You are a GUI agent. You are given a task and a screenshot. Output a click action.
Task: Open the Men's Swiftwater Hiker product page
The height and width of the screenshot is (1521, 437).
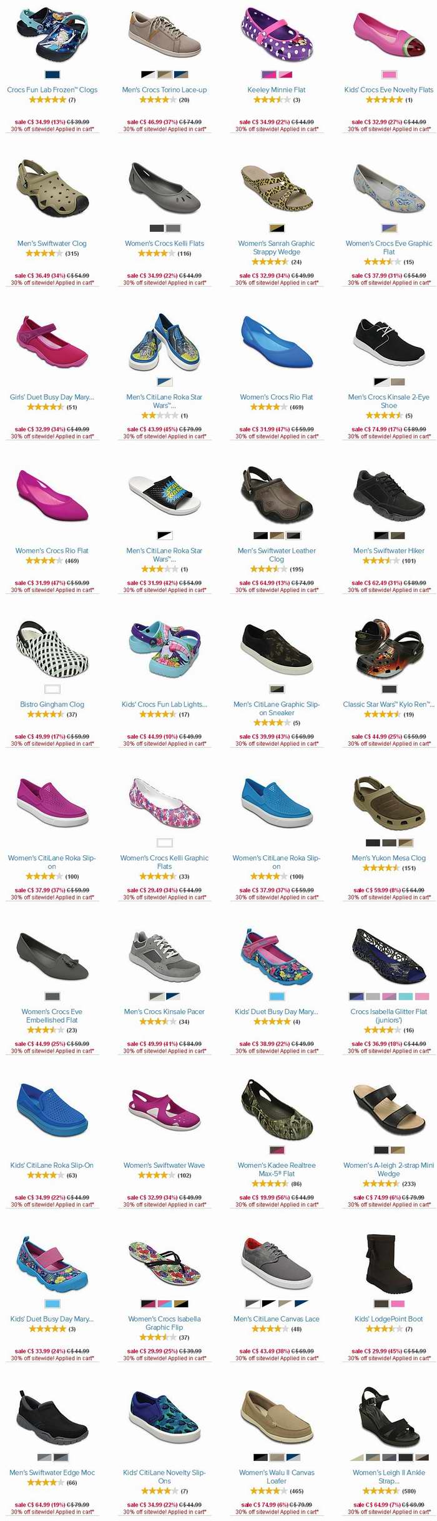tap(389, 551)
